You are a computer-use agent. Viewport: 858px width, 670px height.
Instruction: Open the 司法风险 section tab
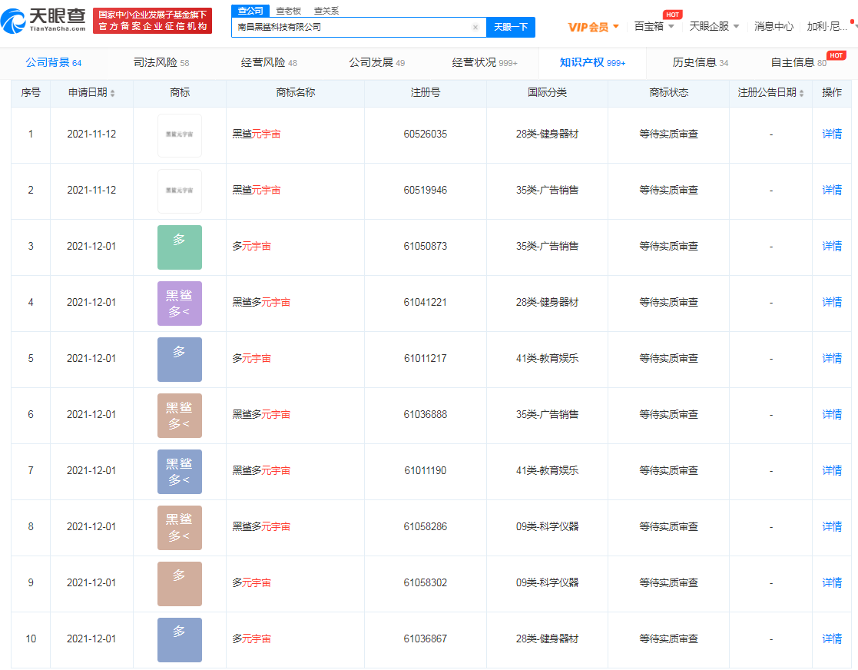pos(161,63)
